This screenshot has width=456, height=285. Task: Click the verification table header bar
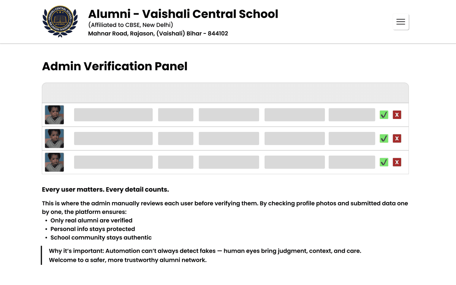(x=225, y=93)
